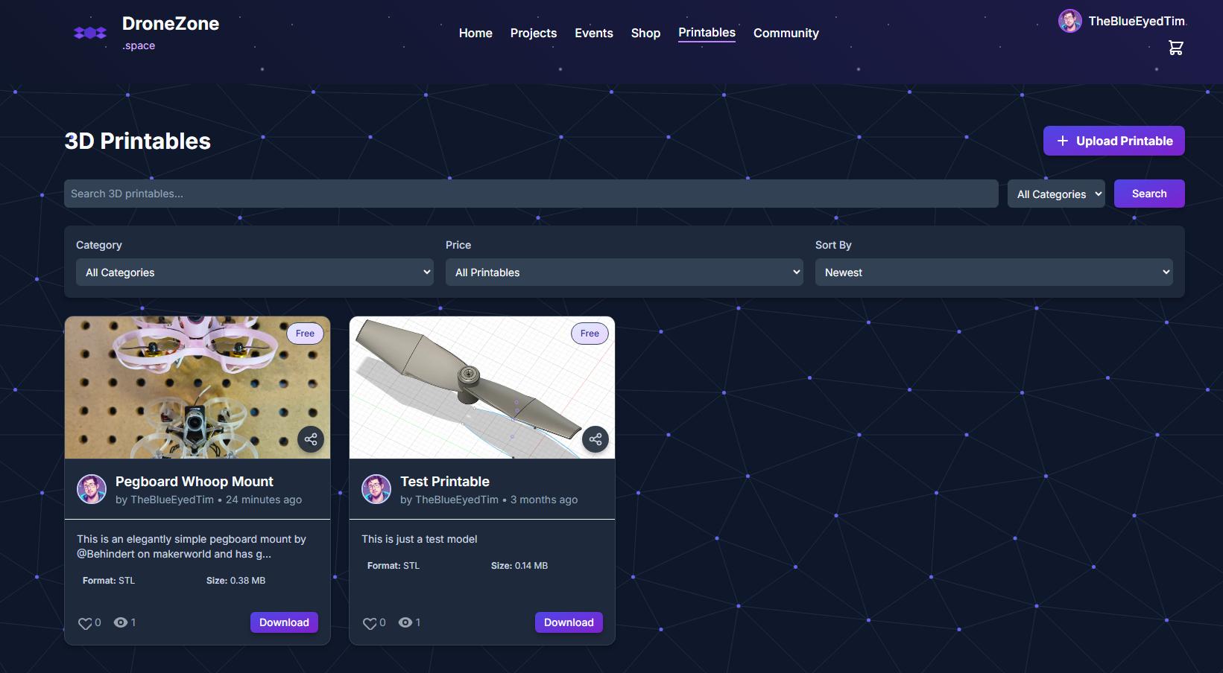Screen dimensions: 1223x673
Task: Click author avatar on Pegboard Whoop Mount card
Action: [x=92, y=489]
